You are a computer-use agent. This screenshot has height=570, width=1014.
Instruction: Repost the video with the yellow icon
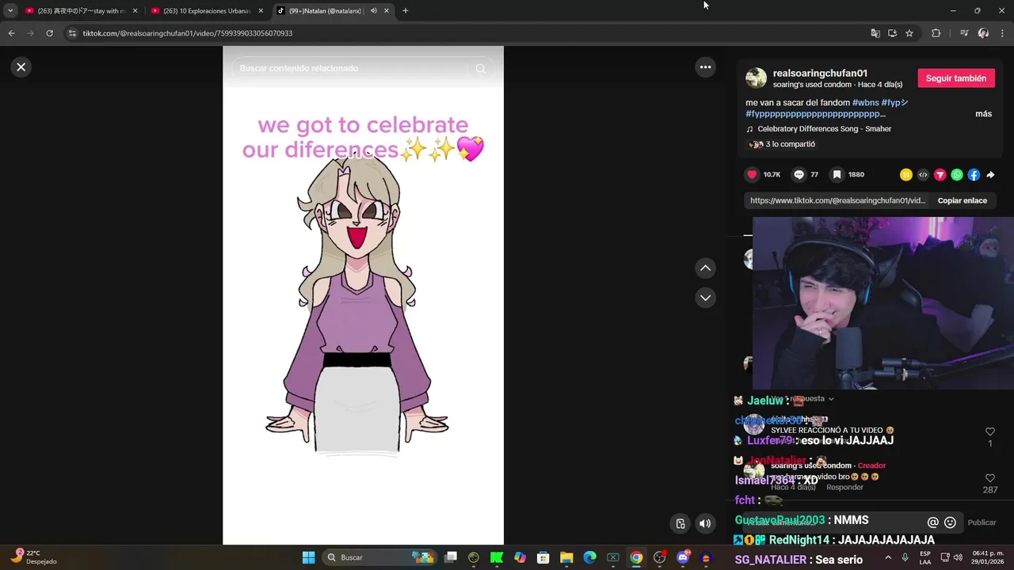[905, 175]
